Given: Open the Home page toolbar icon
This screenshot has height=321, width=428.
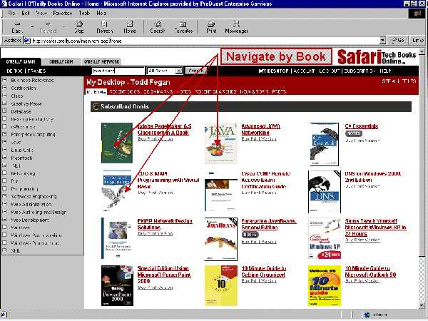Looking at the screenshot, I should point(130,27).
